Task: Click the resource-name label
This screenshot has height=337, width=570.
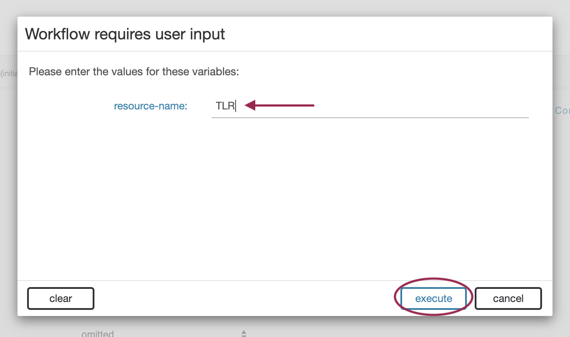Action: (150, 106)
